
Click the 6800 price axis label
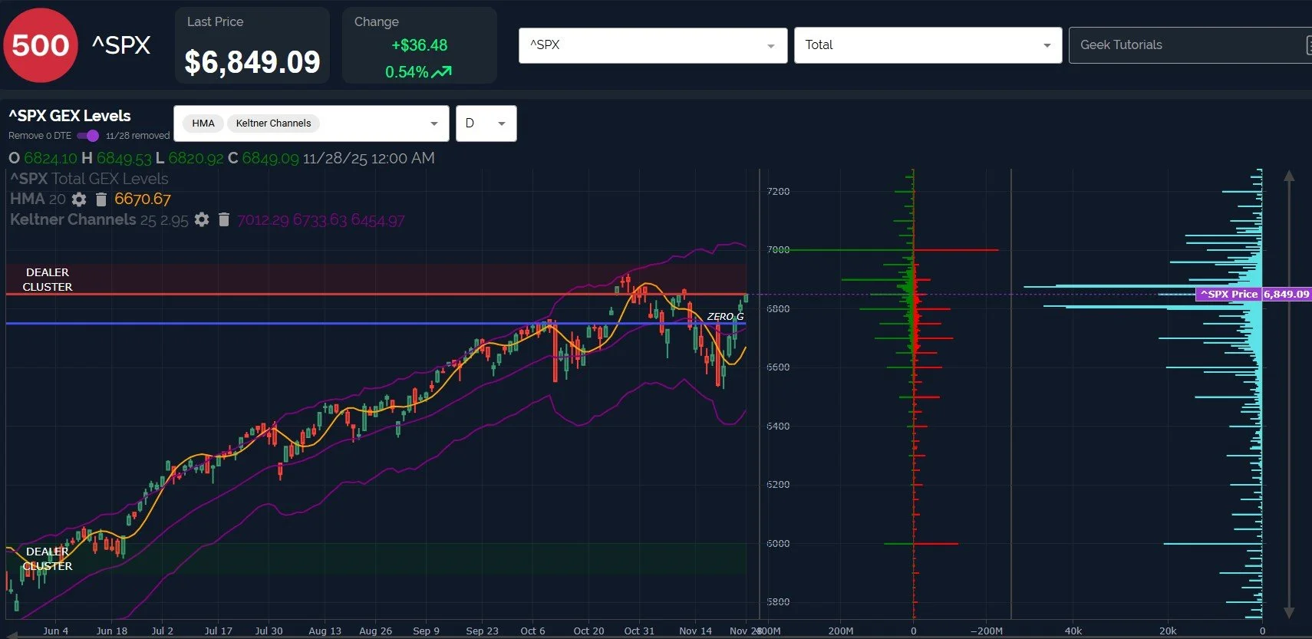tap(778, 308)
